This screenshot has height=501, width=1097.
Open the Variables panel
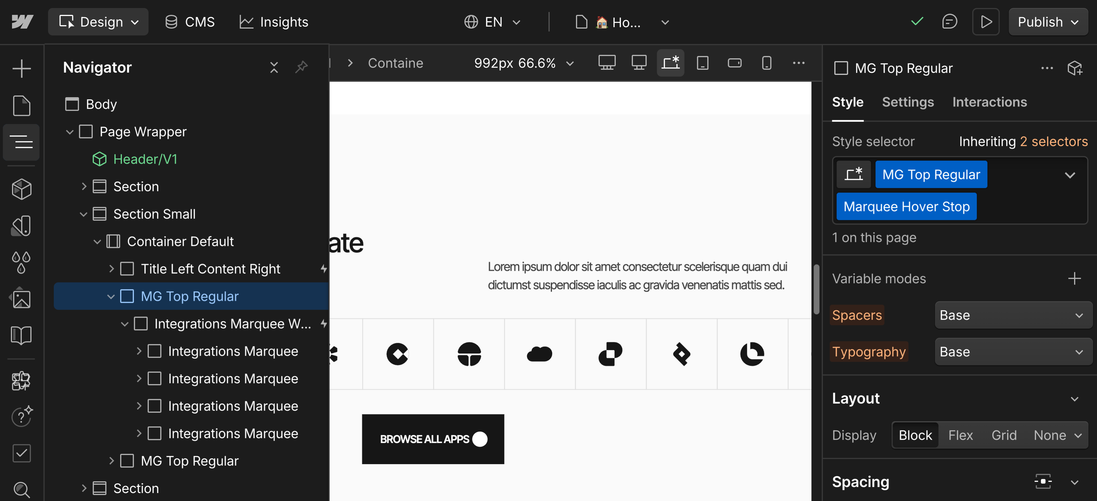point(21,263)
